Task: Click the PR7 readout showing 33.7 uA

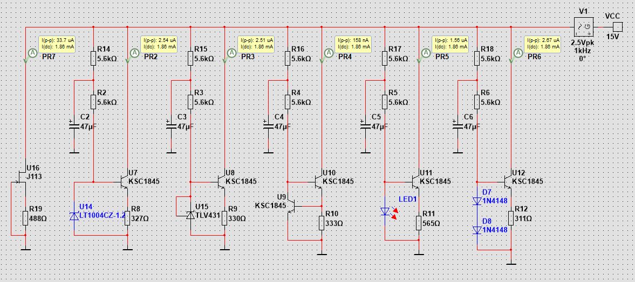Action: coord(57,44)
